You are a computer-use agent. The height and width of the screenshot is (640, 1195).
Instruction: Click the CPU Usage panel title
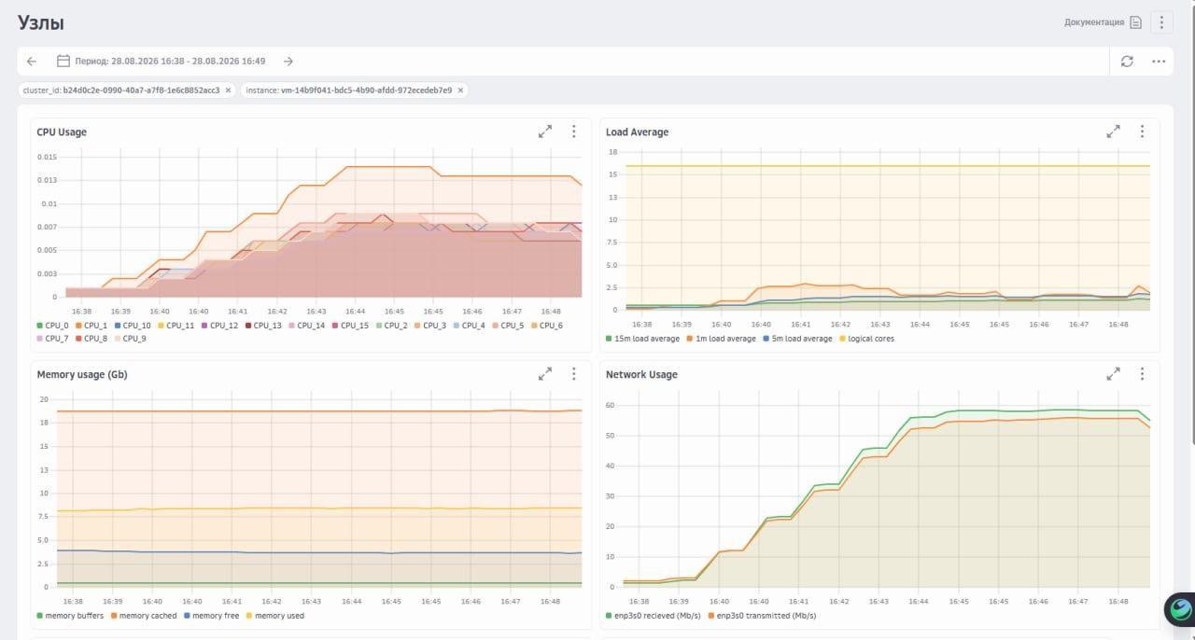click(62, 132)
